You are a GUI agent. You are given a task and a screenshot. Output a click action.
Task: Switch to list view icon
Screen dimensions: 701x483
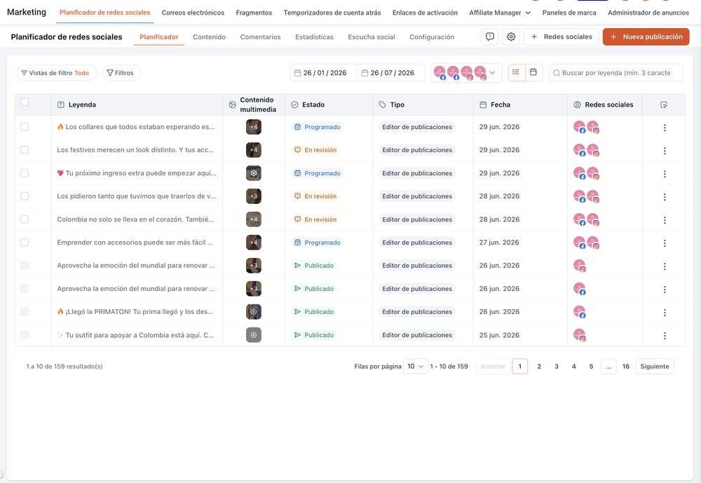click(516, 72)
